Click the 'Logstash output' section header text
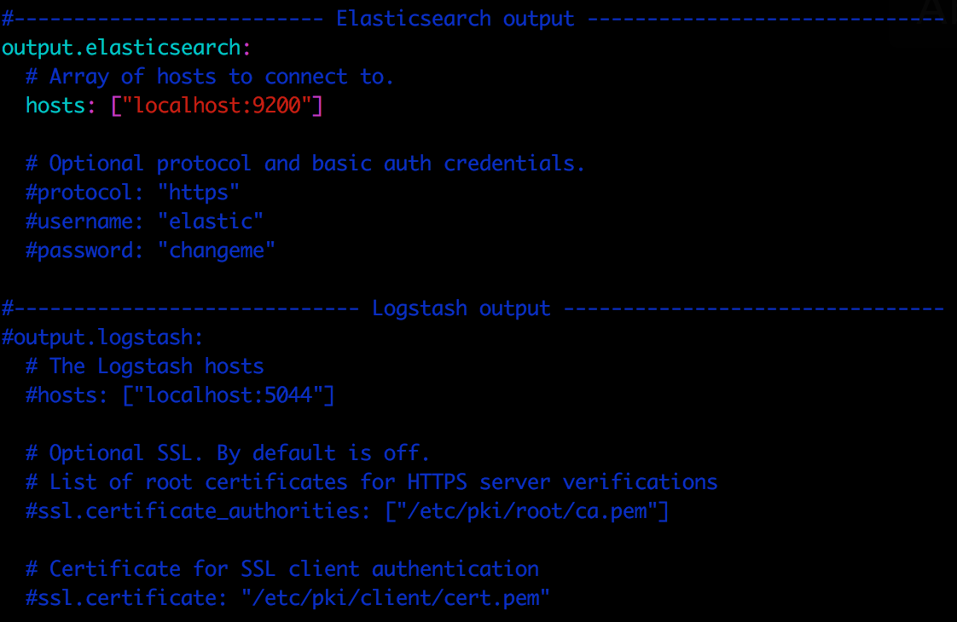Screen dimensions: 957x622 pos(461,308)
